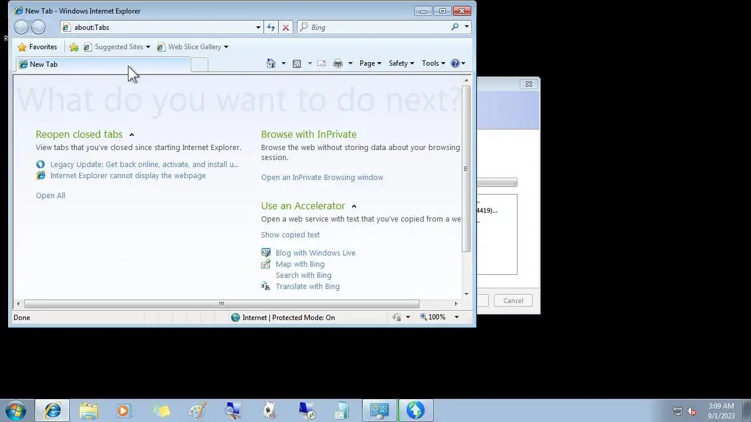This screenshot has height=422, width=751.
Task: Click the muted volume tray icon
Action: tap(692, 411)
